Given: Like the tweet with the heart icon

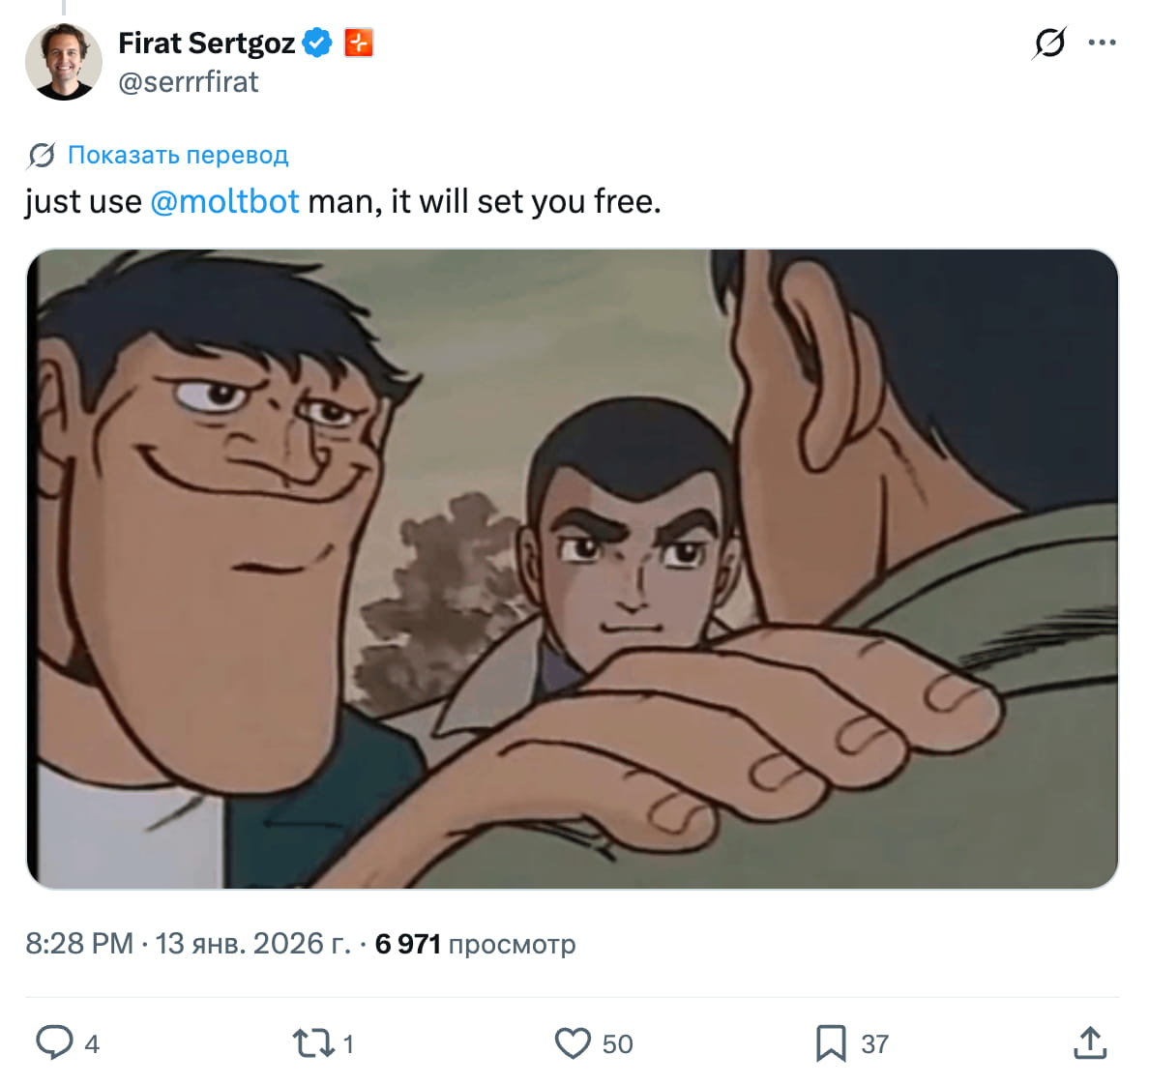Looking at the screenshot, I should point(573,1043).
